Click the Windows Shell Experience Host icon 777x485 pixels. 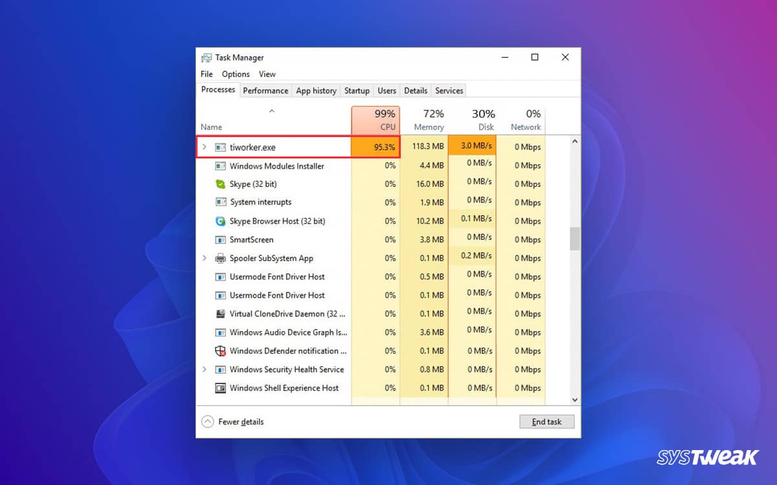click(221, 388)
